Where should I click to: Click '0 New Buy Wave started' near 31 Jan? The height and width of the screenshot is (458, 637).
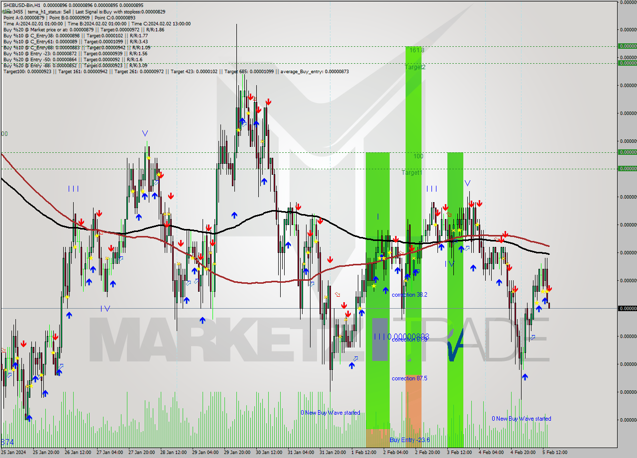pyautogui.click(x=330, y=413)
